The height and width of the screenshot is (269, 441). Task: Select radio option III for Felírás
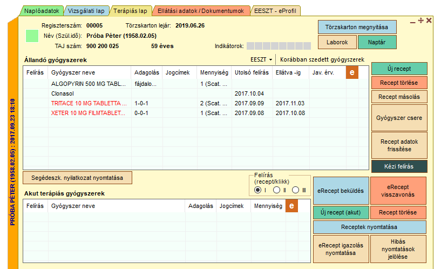point(295,190)
